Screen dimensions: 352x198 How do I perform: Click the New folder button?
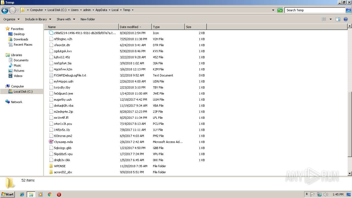coord(88,19)
